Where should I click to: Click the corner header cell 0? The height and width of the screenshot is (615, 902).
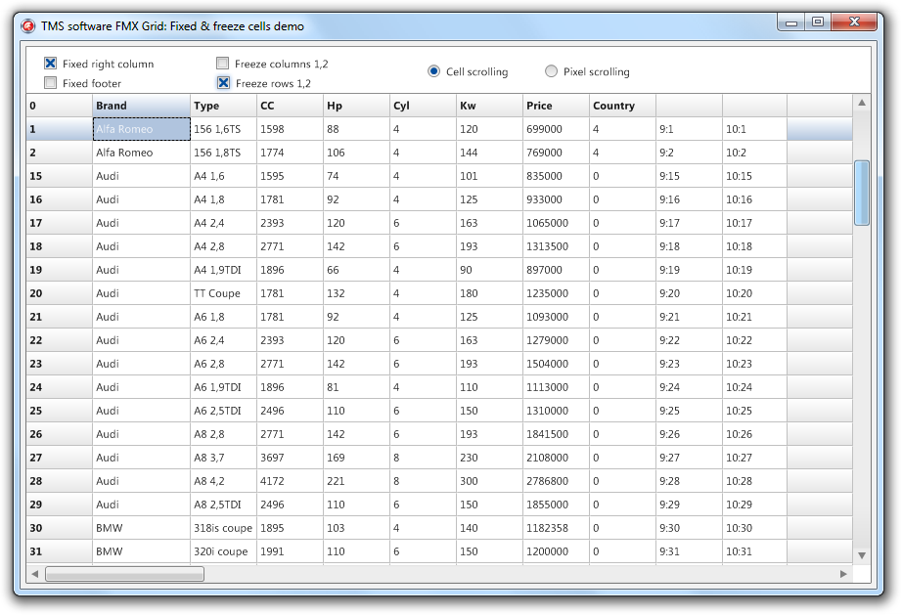60,106
